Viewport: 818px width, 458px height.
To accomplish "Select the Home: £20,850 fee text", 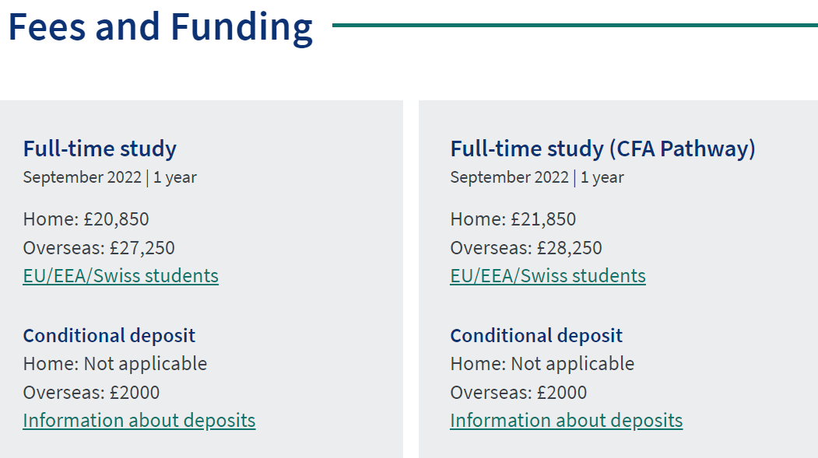I will (86, 219).
